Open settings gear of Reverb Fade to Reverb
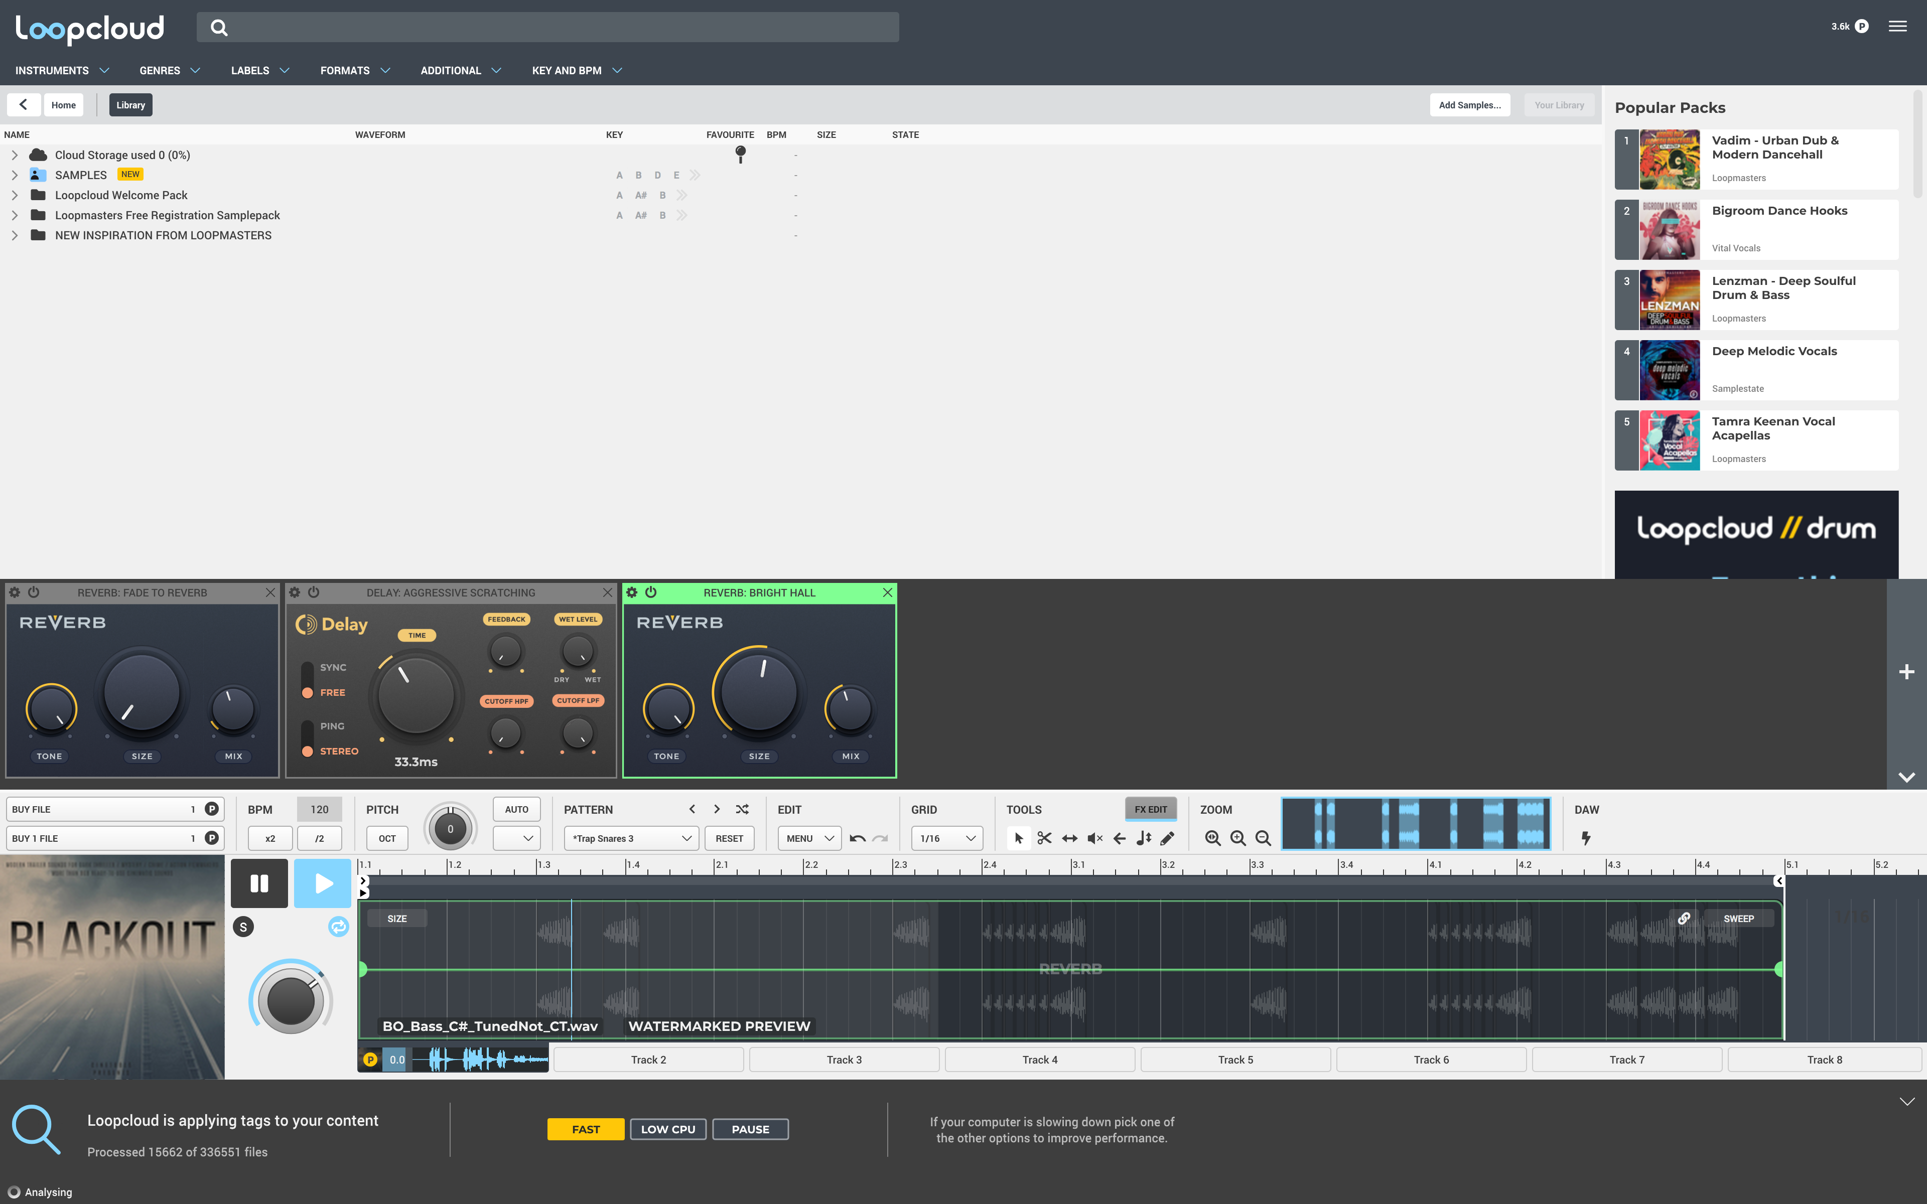The width and height of the screenshot is (1927, 1204). pos(15,592)
